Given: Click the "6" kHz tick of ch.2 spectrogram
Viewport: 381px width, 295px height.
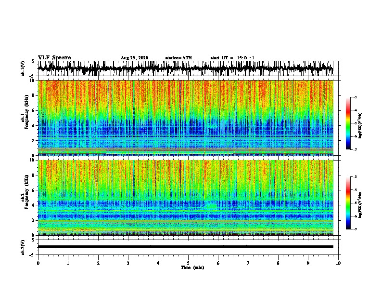Looking at the screenshot, I should tap(33, 190).
